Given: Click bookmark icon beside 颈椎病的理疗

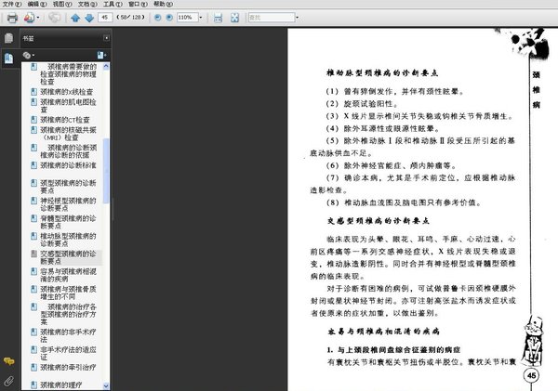Looking at the screenshot, I should pos(33,384).
